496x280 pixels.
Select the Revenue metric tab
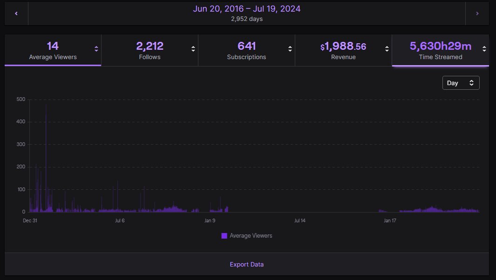(343, 50)
